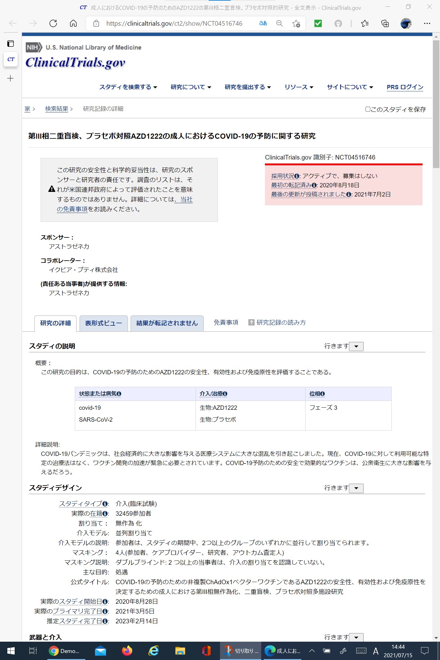Viewport: 440px width, 660px height.
Task: Open the 行きます dropdown in スタディの説明
Action: click(x=356, y=346)
